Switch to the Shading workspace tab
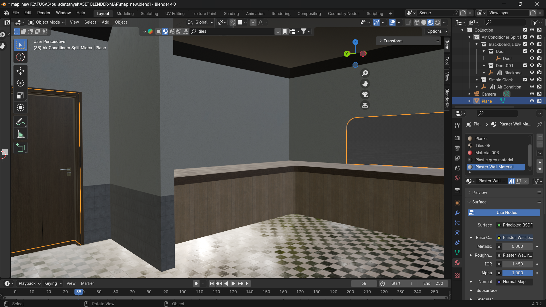Viewport: 546px width, 307px height. point(231,13)
